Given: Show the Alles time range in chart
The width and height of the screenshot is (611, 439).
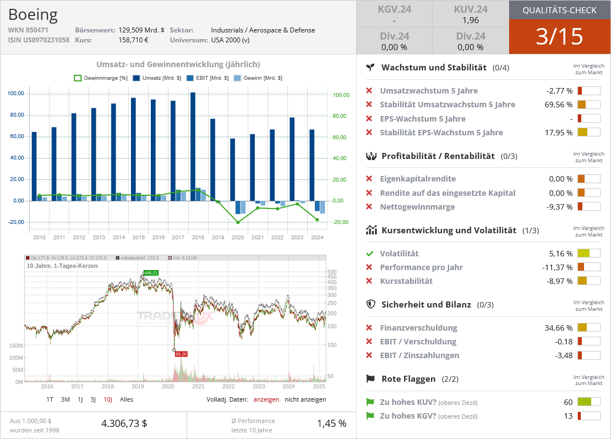Looking at the screenshot, I should (x=126, y=399).
